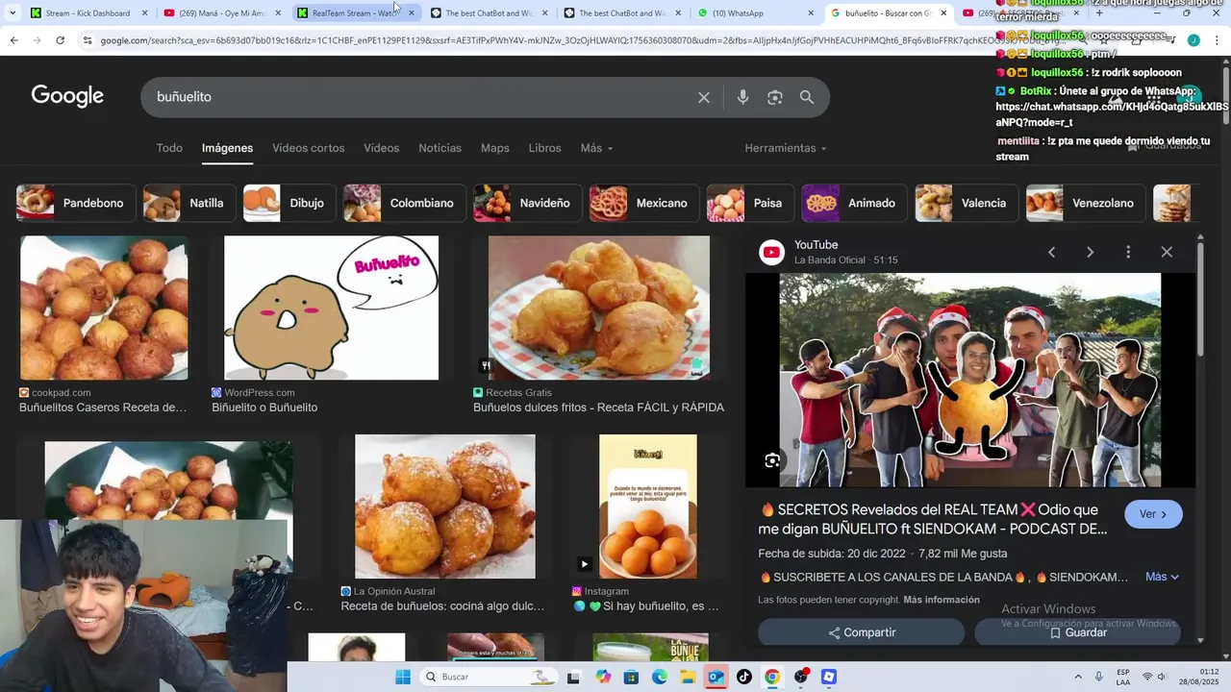Filter images by Colombiano chip
This screenshot has width=1231, height=692.
pyautogui.click(x=405, y=203)
